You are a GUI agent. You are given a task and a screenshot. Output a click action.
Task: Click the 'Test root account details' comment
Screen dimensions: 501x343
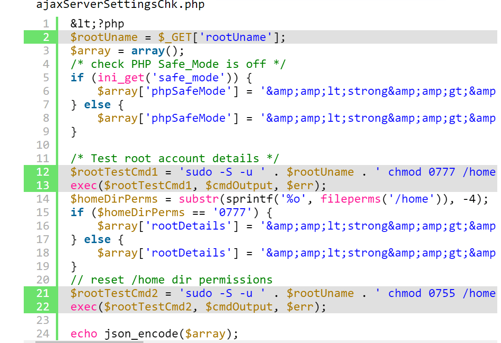coord(175,158)
